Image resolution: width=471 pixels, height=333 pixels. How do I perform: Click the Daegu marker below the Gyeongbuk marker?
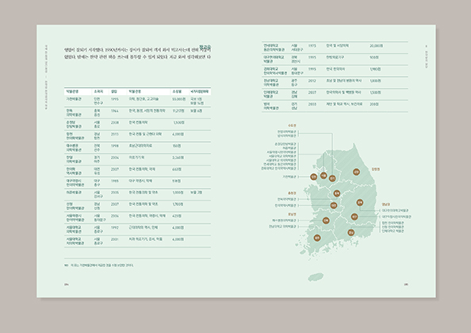(354, 216)
